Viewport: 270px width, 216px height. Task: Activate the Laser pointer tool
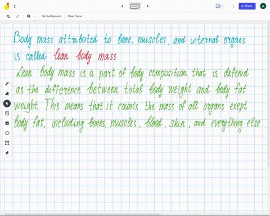tap(7, 153)
